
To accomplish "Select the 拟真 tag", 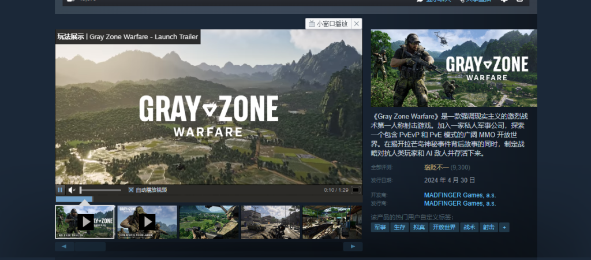I will coord(419,228).
